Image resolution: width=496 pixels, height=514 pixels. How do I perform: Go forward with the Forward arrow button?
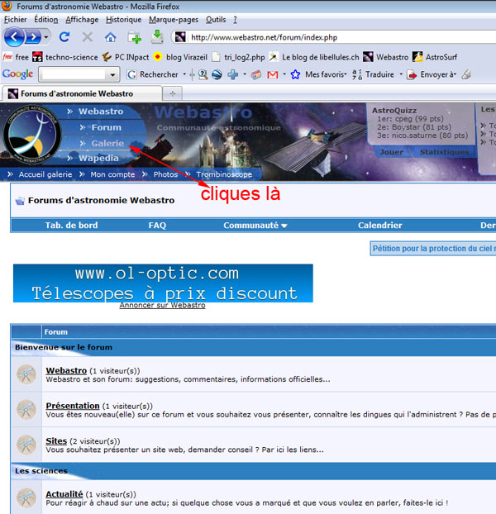pos(33,37)
